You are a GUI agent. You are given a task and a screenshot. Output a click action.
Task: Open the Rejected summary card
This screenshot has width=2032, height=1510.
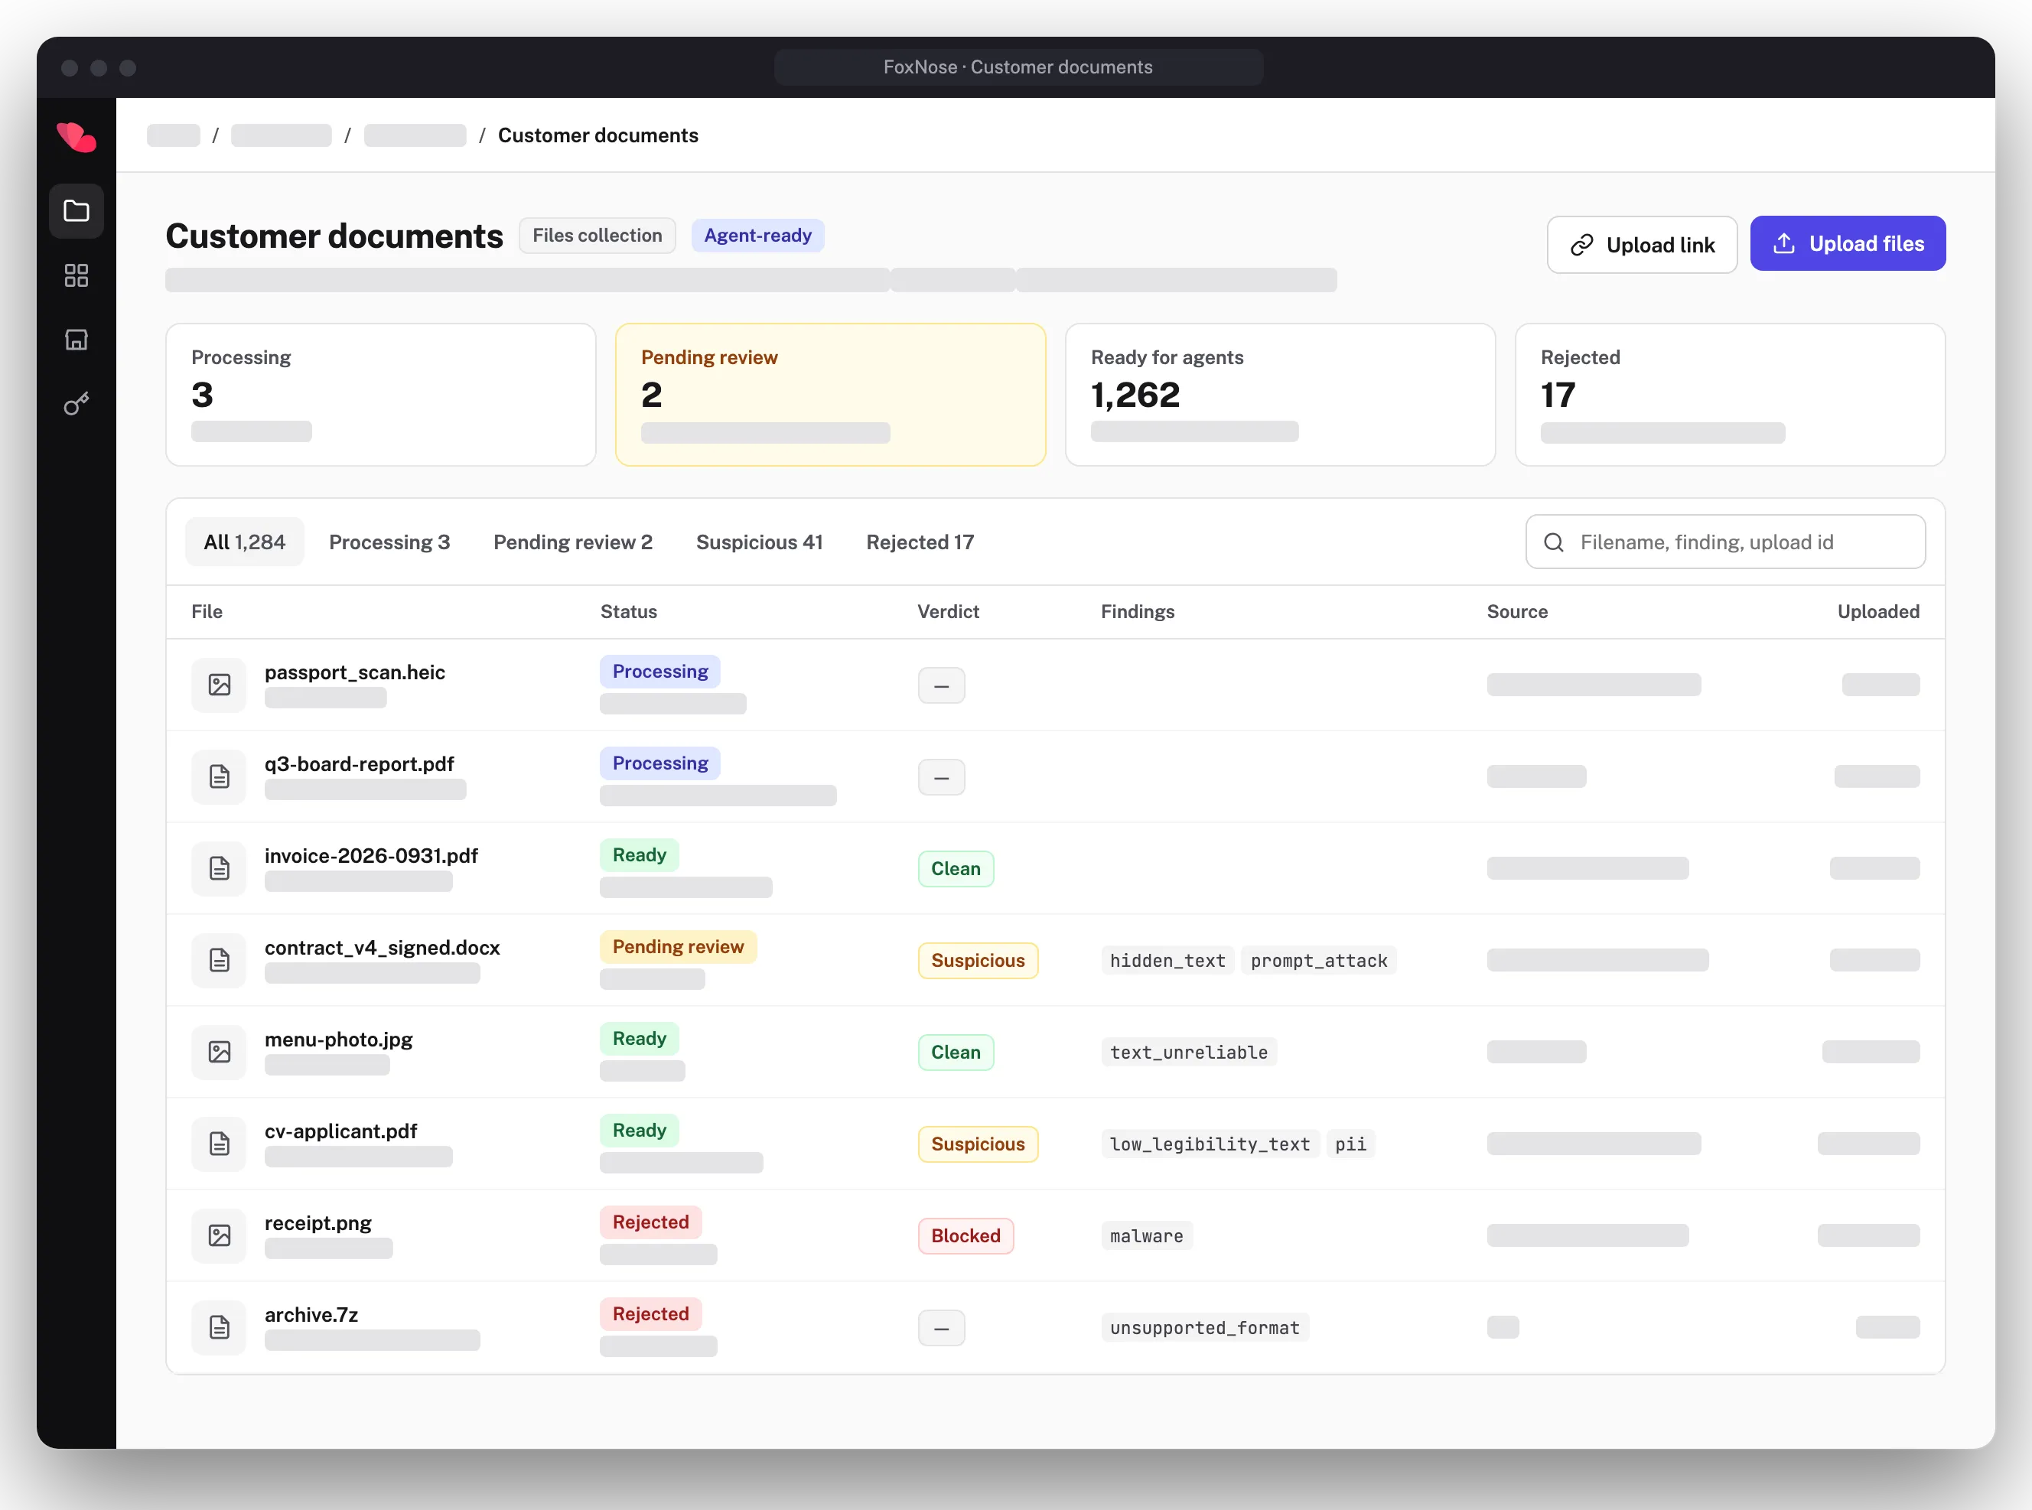tap(1730, 395)
